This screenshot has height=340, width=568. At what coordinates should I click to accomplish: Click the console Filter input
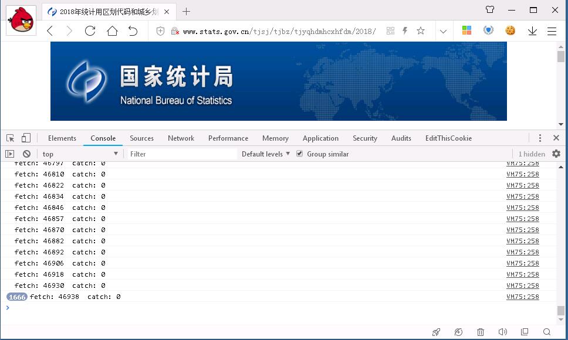click(182, 154)
